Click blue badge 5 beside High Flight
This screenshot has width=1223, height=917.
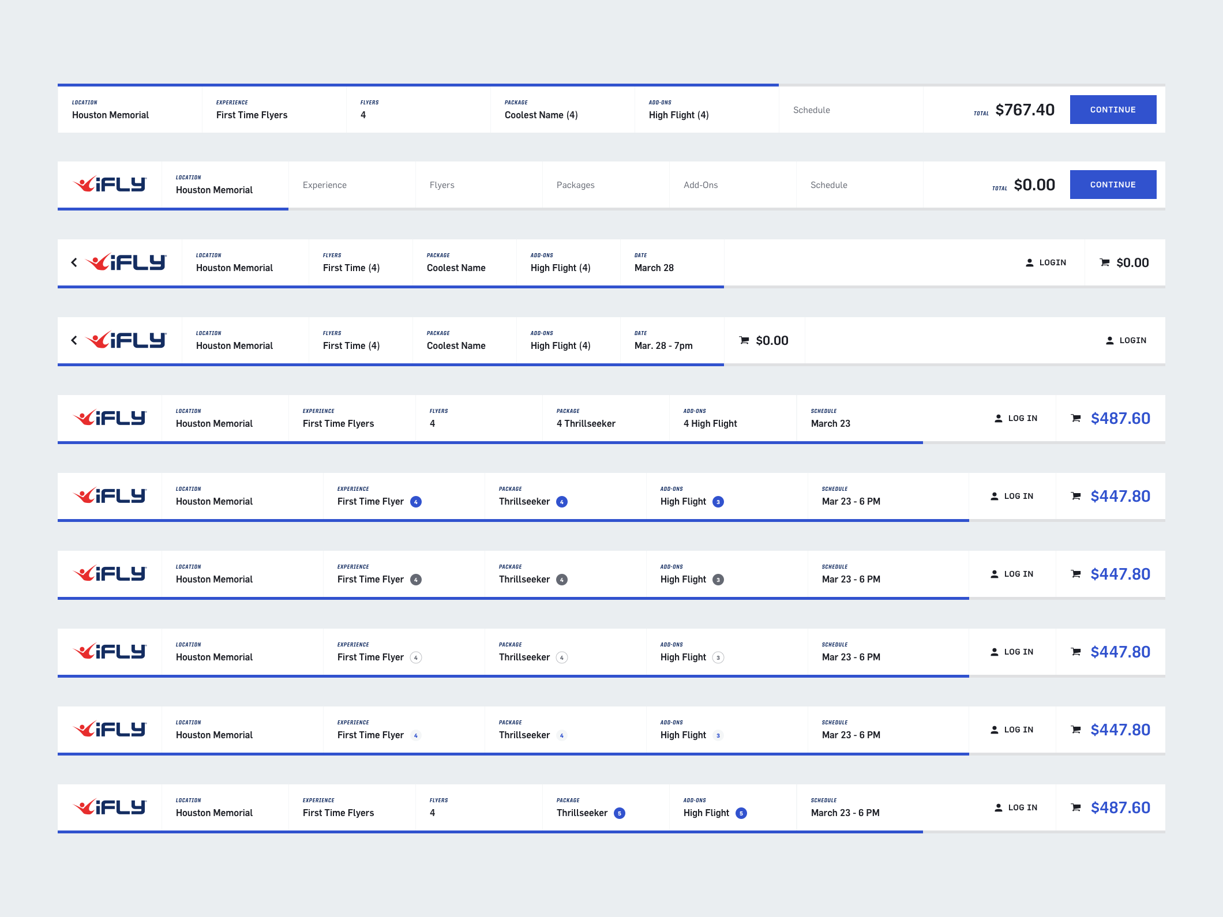(x=741, y=813)
